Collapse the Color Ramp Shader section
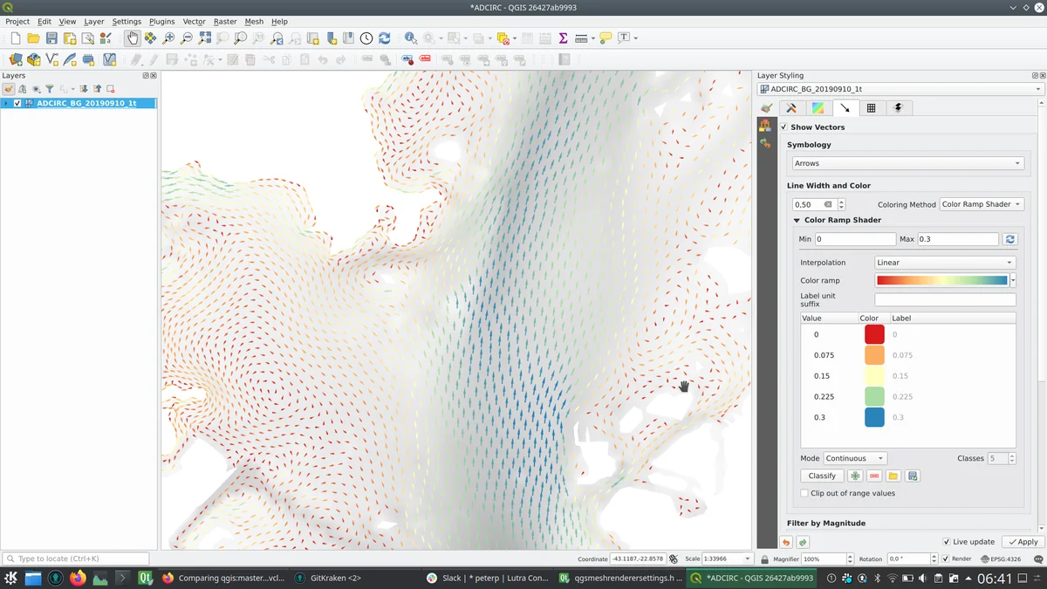The width and height of the screenshot is (1047, 589). click(797, 221)
